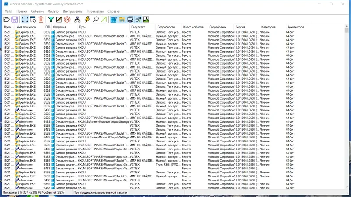Viewport: 351px width, 197px height.
Task: Toggle autoscroll of the event list
Action: click(32, 20)
